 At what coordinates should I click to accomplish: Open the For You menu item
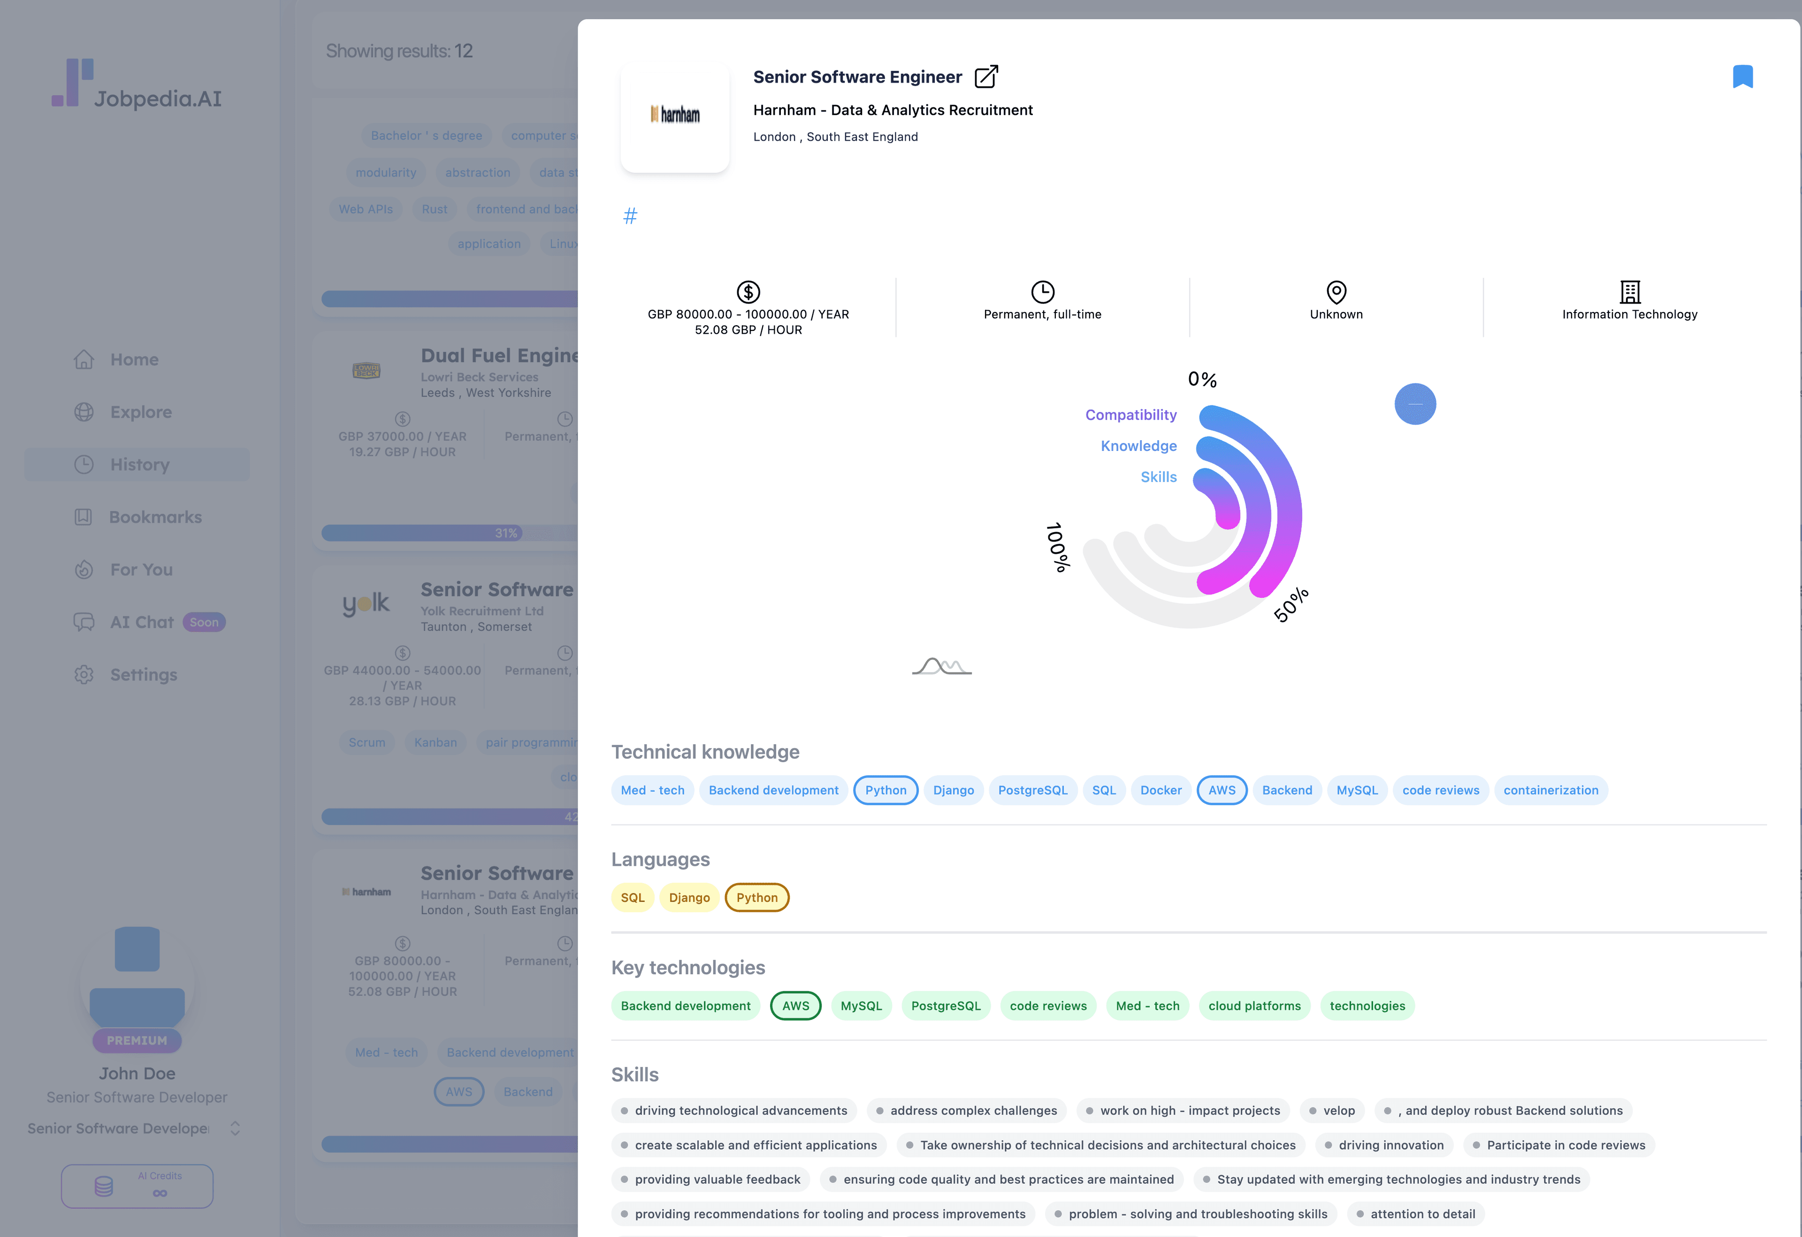[x=137, y=570]
